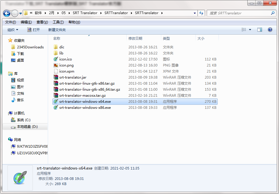Select the srt-translator-windows-x86.exe application icon
Image resolution: width=279 pixels, height=194 pixels.
(x=56, y=108)
